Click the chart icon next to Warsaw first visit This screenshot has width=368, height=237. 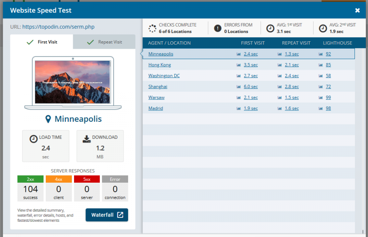tap(239, 98)
